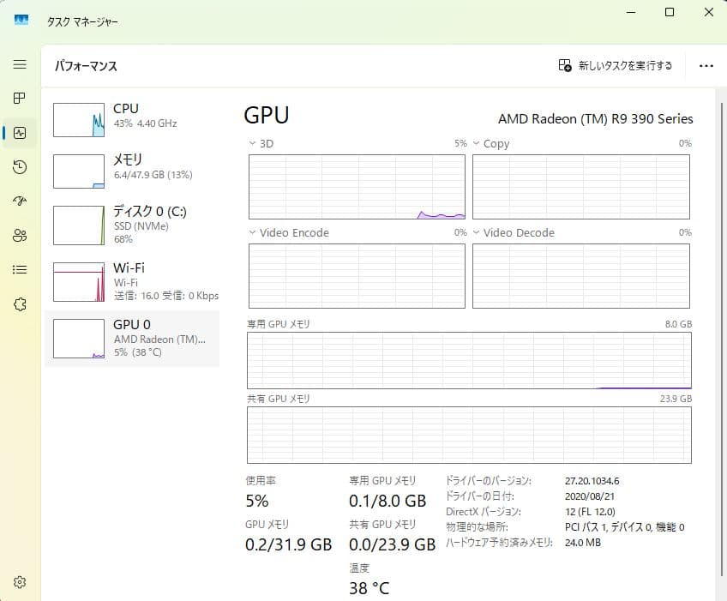Viewport: 727px width, 601px height.
Task: Open the Services page icon
Action: coord(19,304)
